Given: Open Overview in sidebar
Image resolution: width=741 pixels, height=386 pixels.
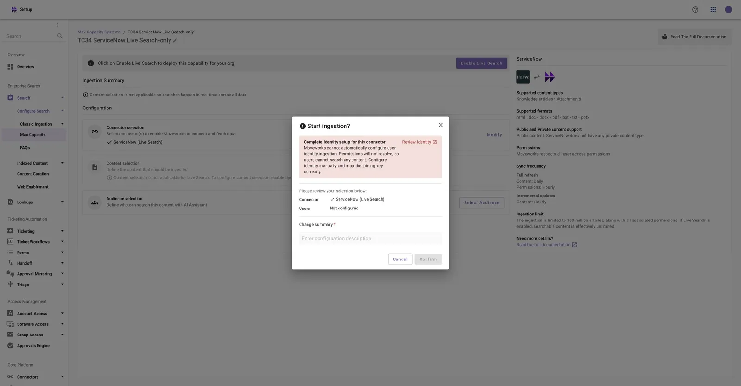Looking at the screenshot, I should pos(25,67).
